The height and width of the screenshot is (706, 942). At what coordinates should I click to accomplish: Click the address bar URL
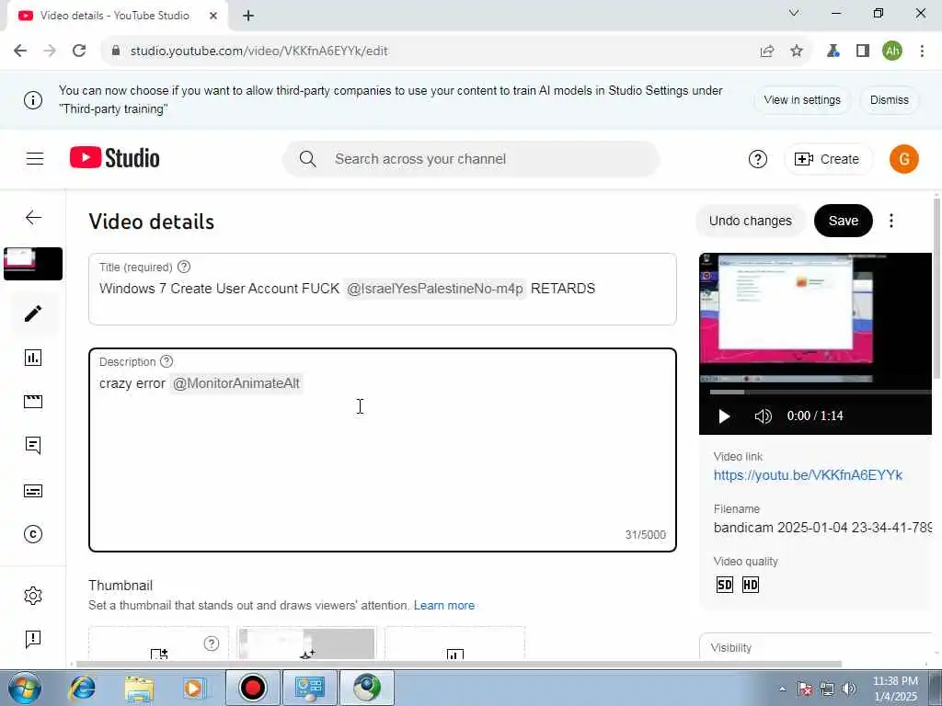[x=258, y=51]
